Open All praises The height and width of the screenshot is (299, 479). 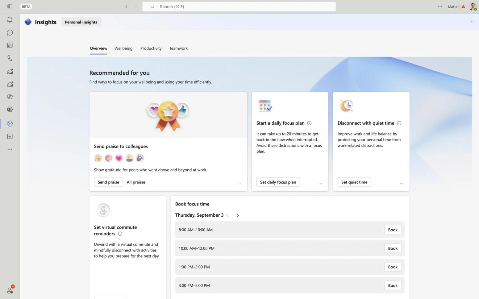pos(136,182)
